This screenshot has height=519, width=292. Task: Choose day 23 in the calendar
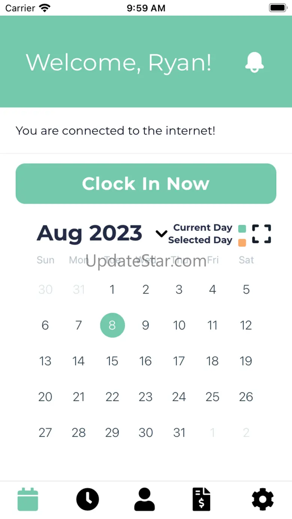146,397
